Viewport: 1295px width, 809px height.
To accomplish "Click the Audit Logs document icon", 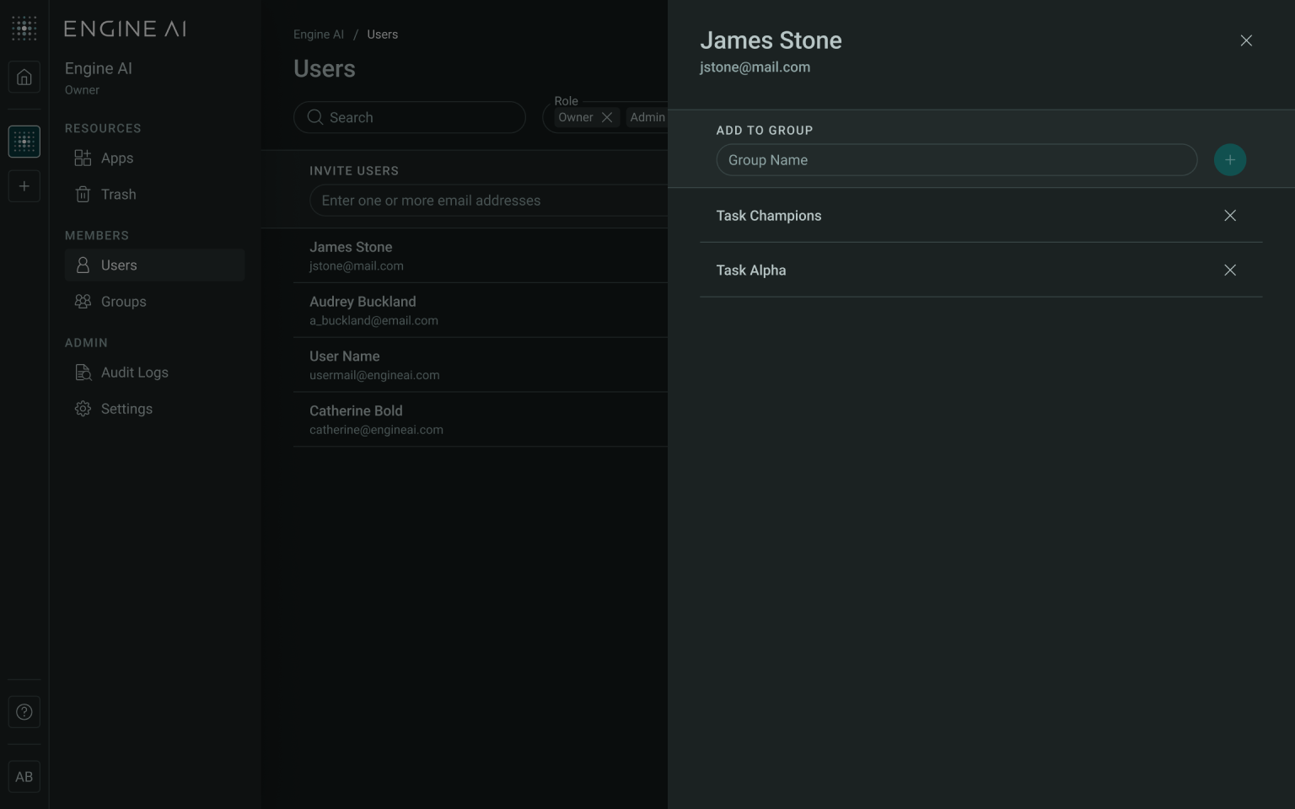I will coord(83,372).
